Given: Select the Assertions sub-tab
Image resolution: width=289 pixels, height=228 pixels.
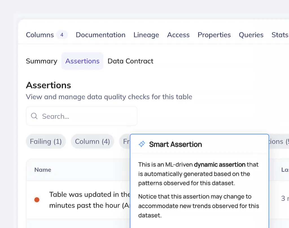Looking at the screenshot, I should [82, 61].
